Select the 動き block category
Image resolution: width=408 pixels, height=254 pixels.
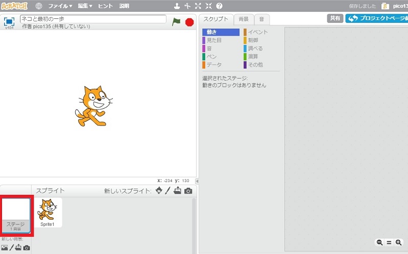tap(221, 32)
